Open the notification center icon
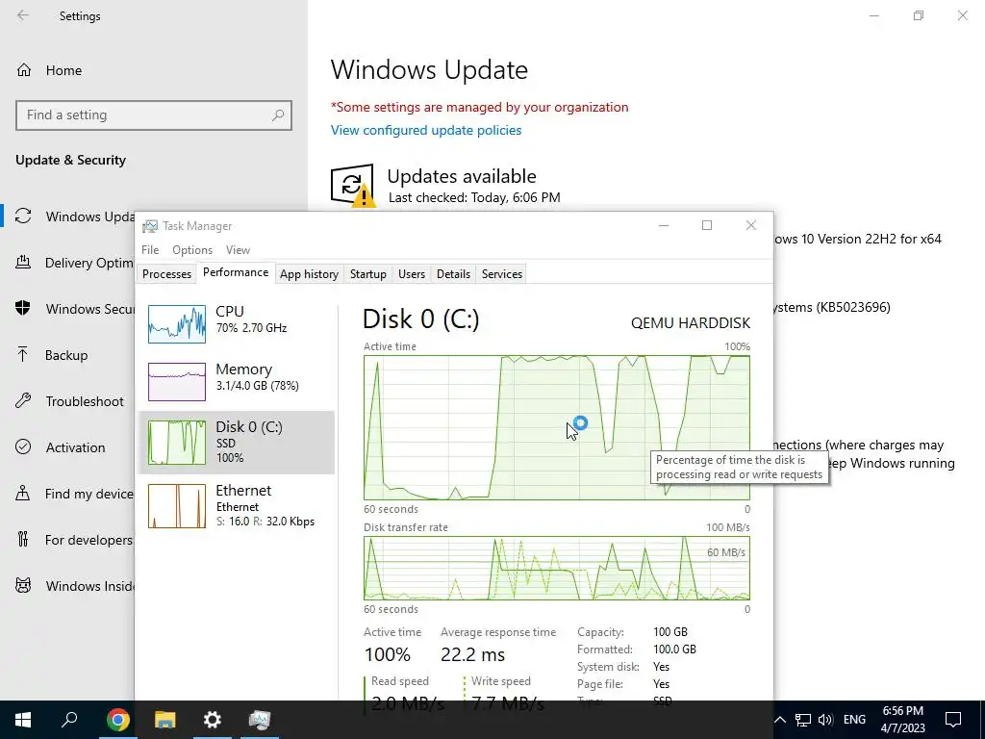985x739 pixels. pyautogui.click(x=953, y=720)
